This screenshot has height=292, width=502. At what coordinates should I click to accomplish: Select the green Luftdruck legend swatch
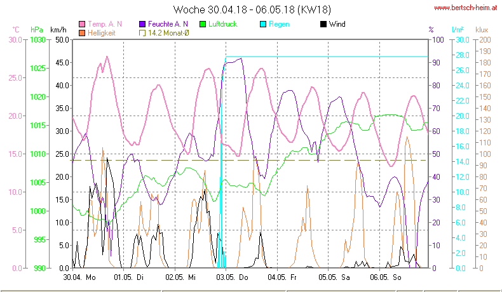pyautogui.click(x=203, y=24)
